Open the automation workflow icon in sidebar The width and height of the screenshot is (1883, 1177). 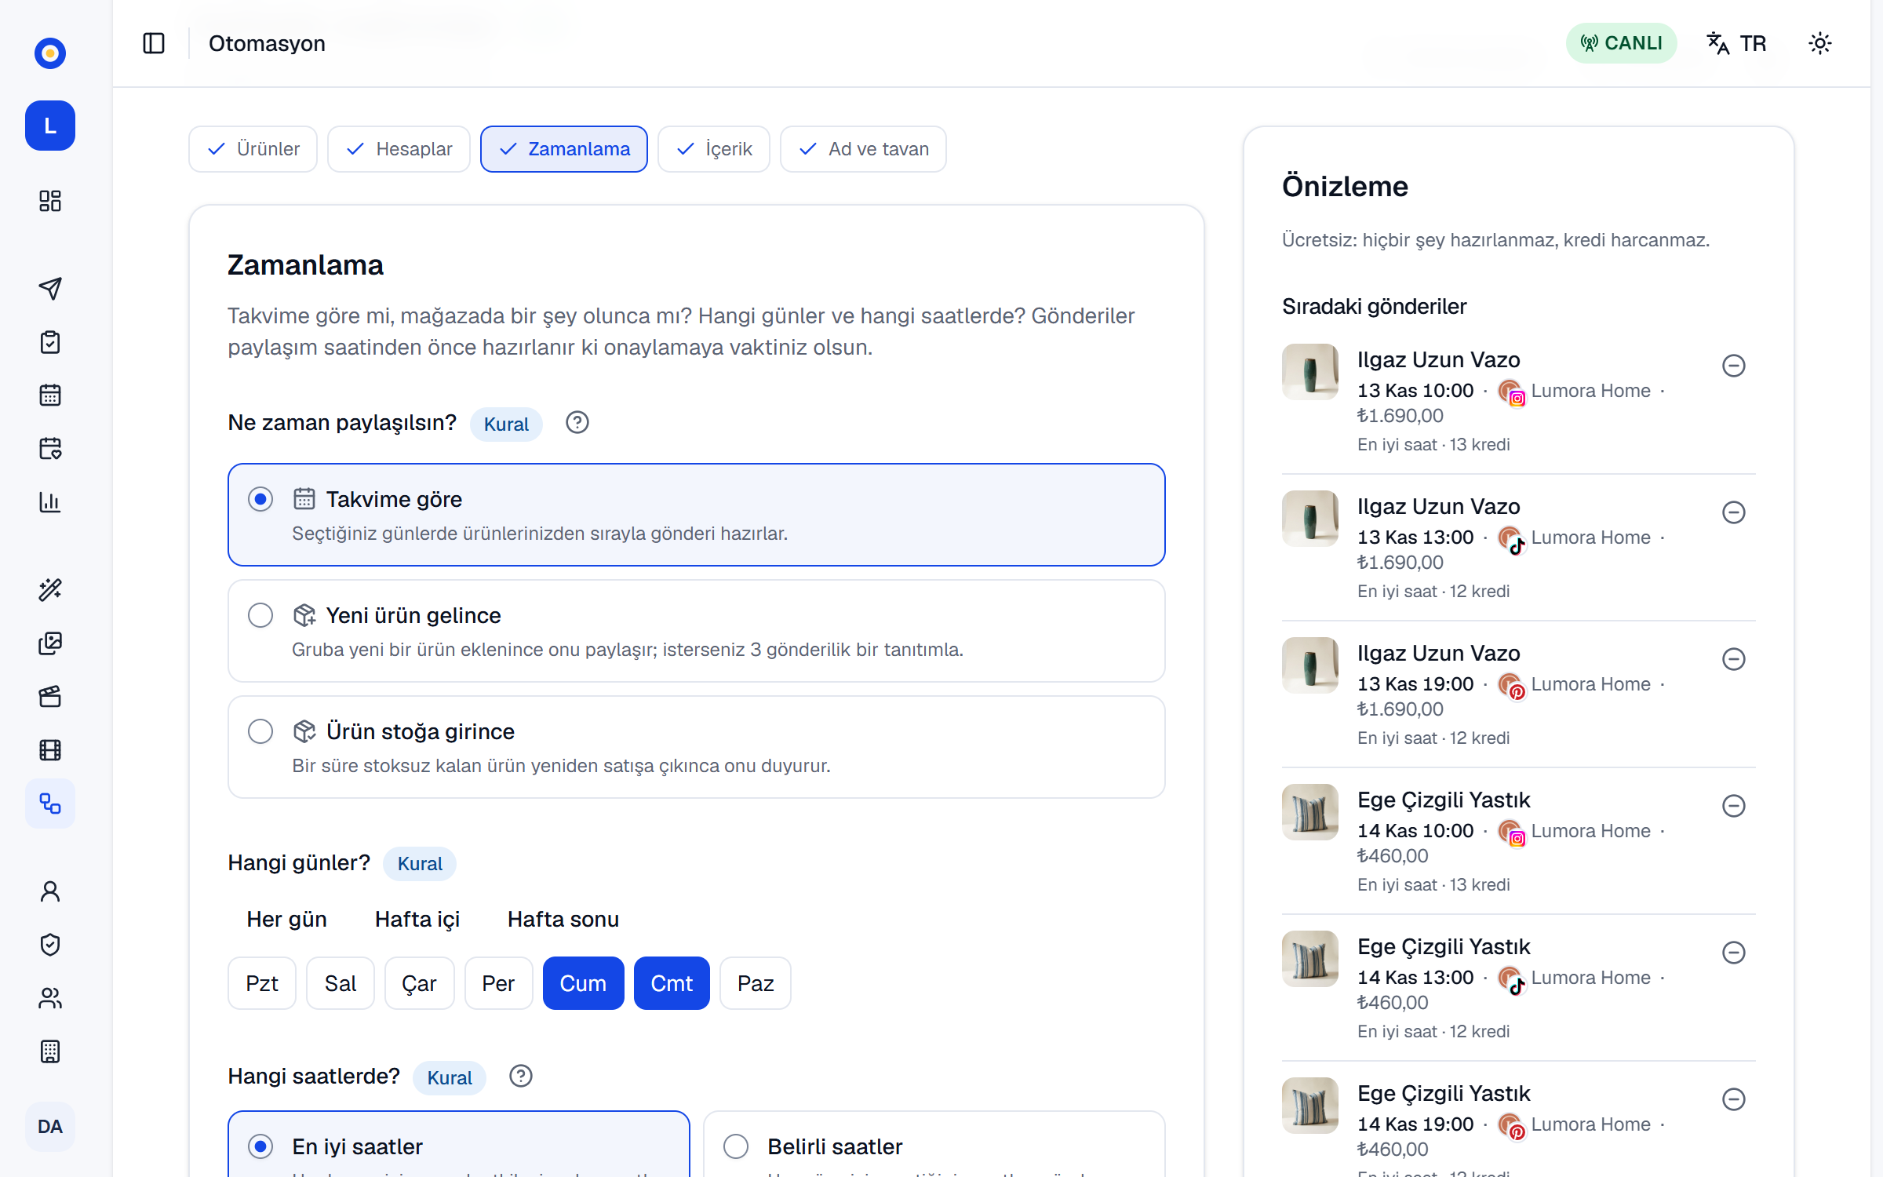tap(50, 803)
